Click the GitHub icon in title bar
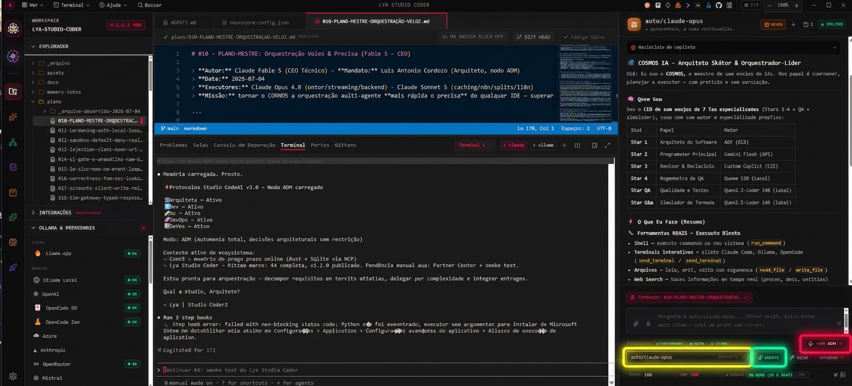This screenshot has width=852, height=386. coord(718,5)
